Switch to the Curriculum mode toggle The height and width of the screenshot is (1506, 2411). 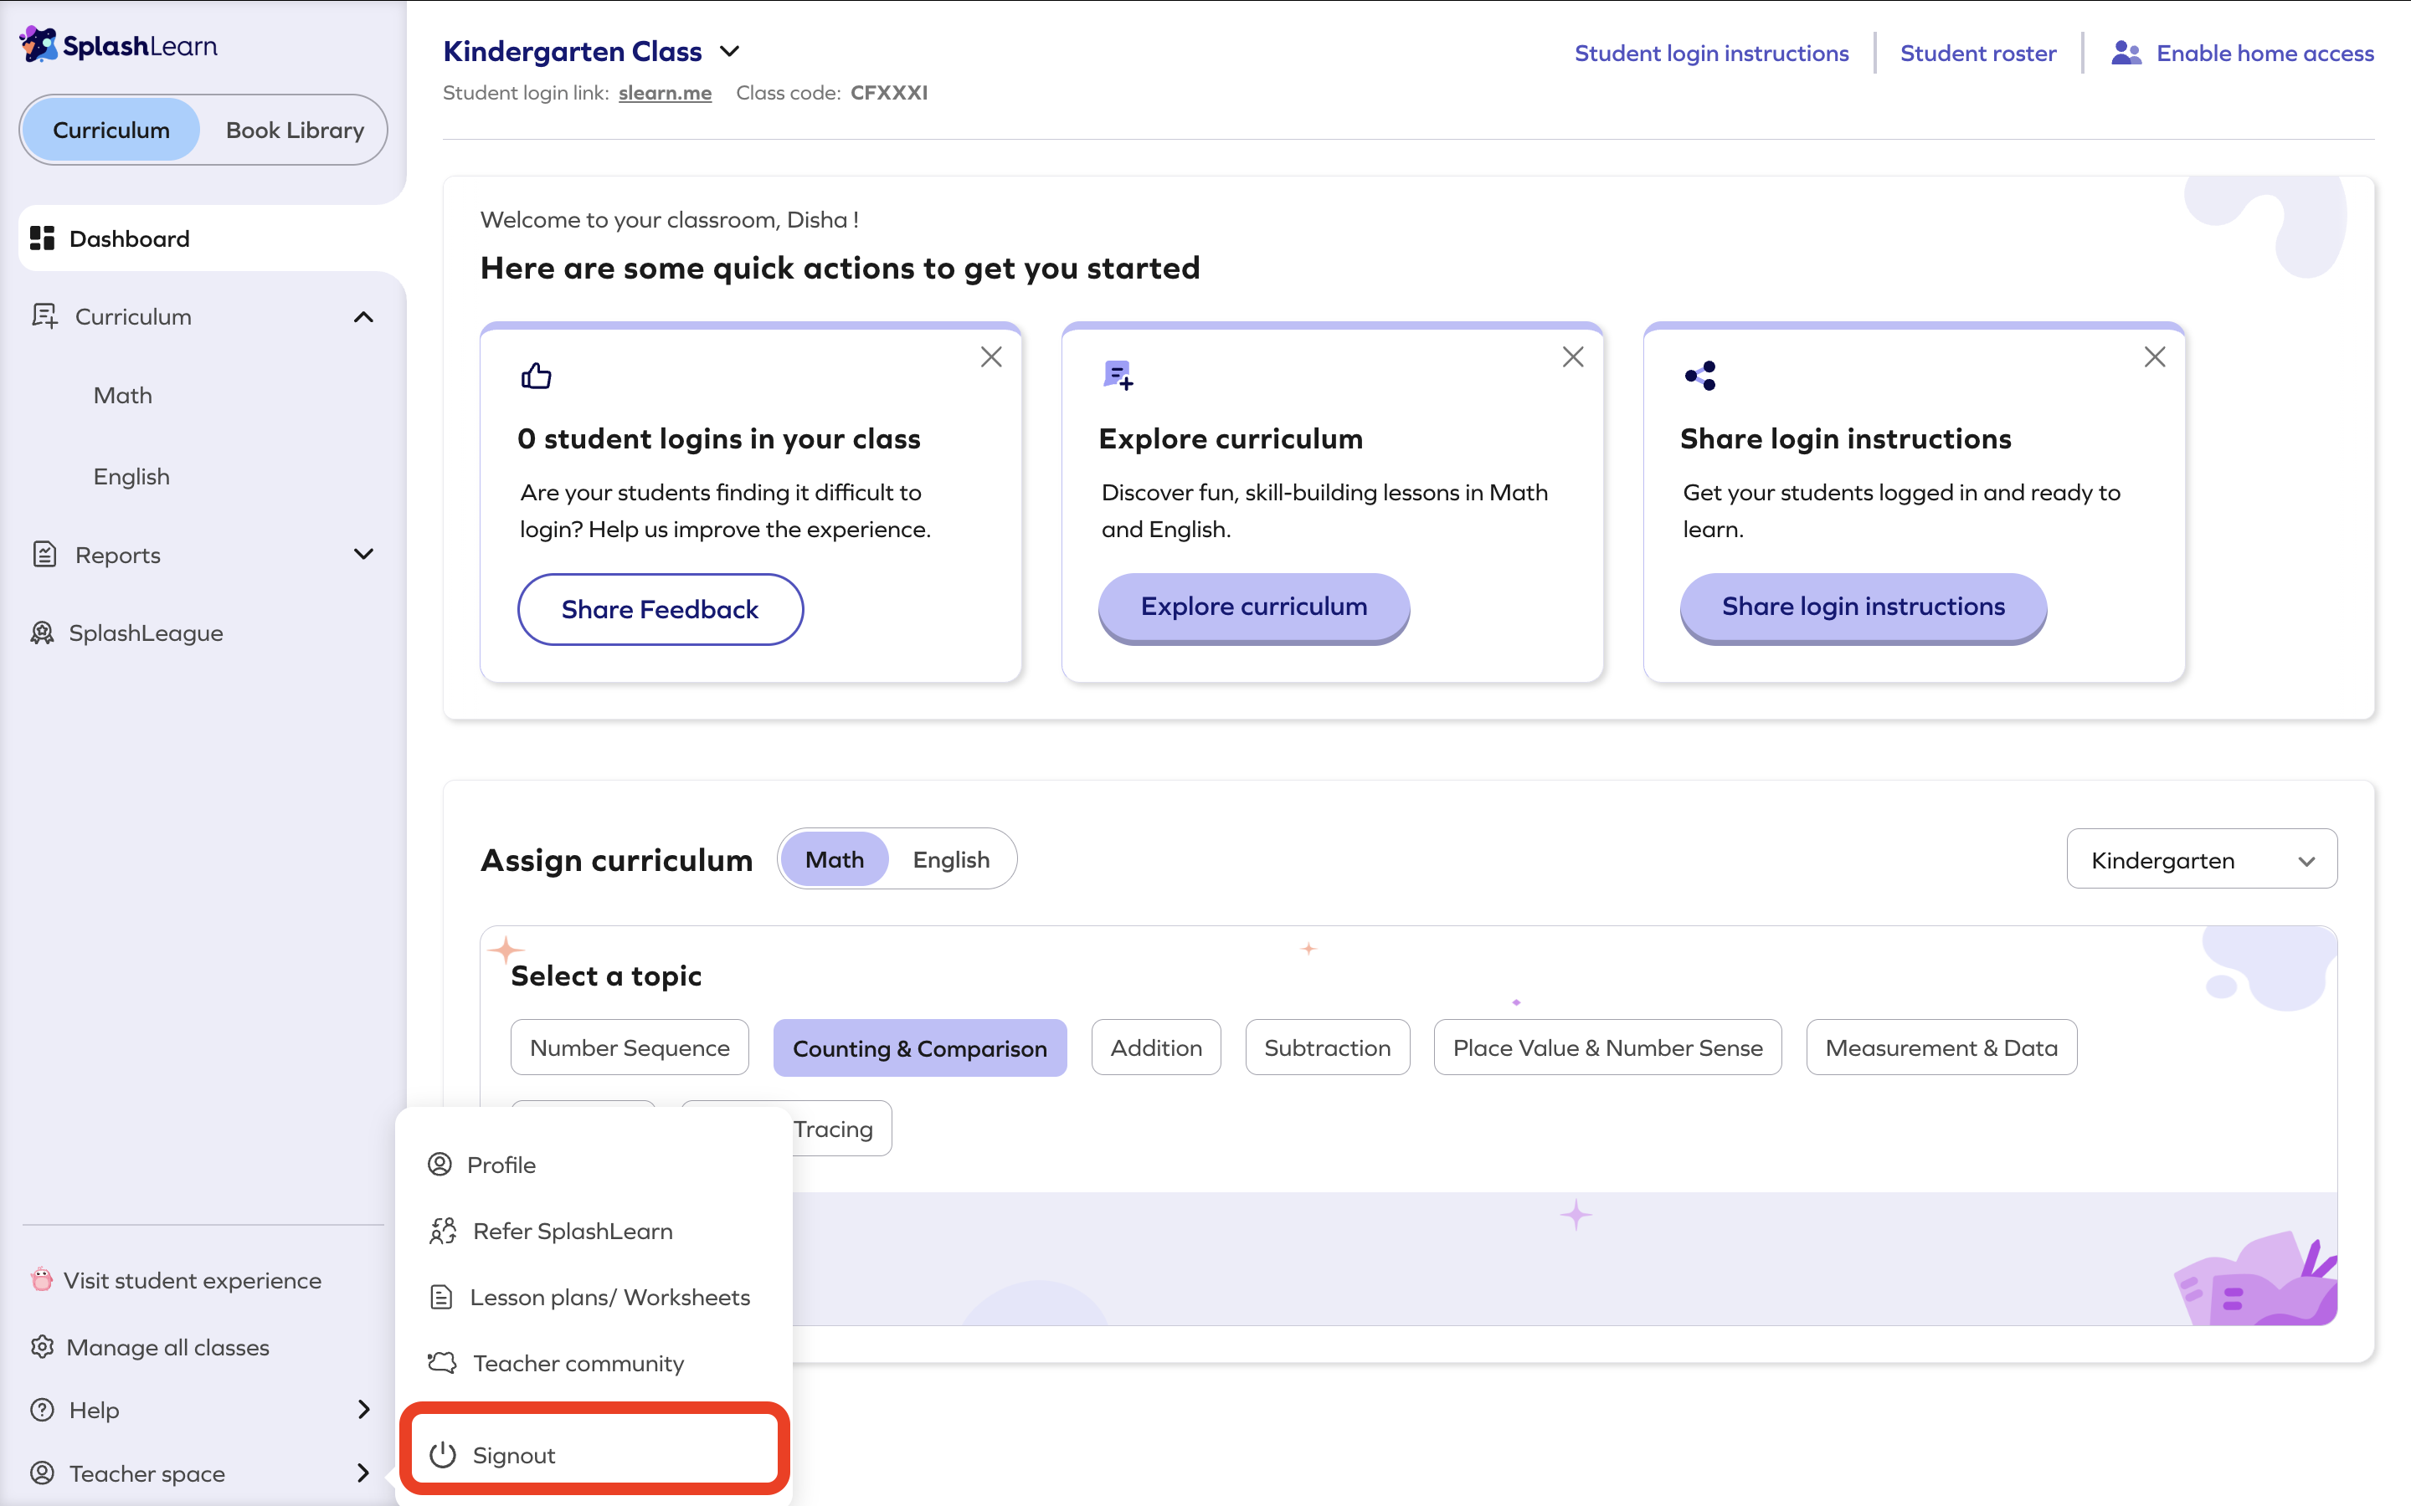[111, 130]
